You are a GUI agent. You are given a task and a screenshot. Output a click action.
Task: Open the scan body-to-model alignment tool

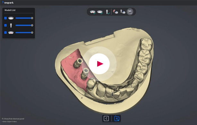pos(123,12)
